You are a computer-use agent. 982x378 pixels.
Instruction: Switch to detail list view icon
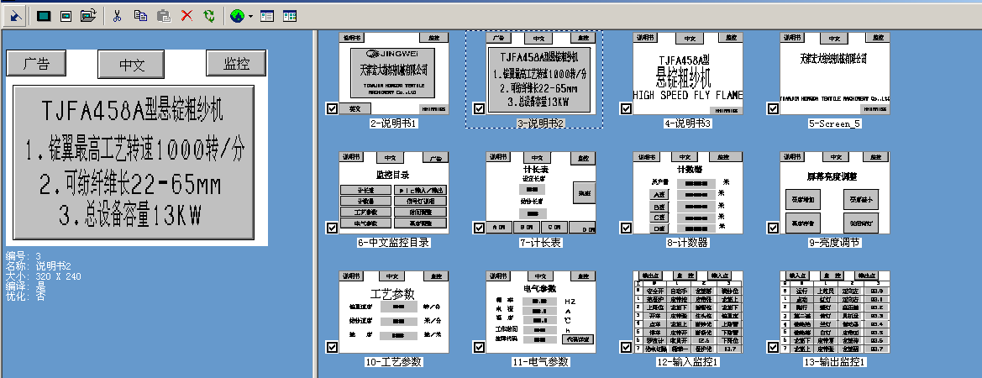(267, 15)
